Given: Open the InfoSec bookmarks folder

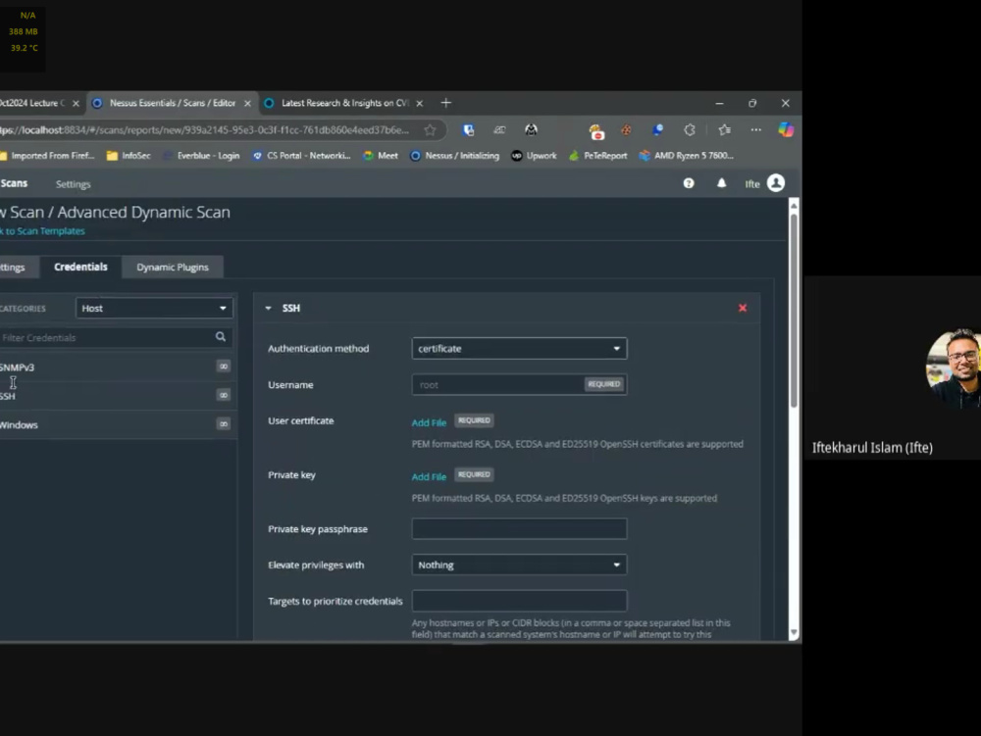Looking at the screenshot, I should point(129,156).
